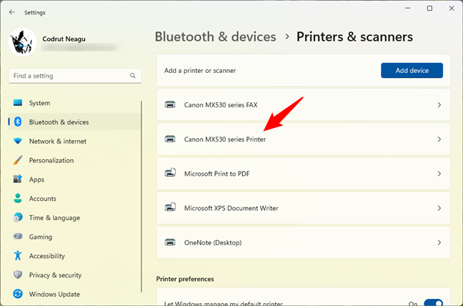The image size is (463, 306).
Task: Navigate to Time & language
Action: [x=74, y=217]
